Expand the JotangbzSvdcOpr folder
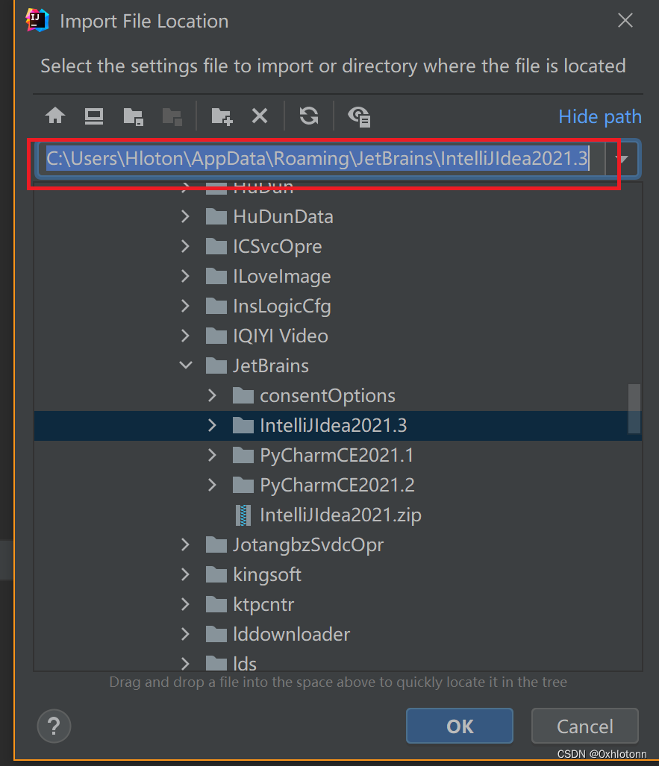 tap(185, 544)
